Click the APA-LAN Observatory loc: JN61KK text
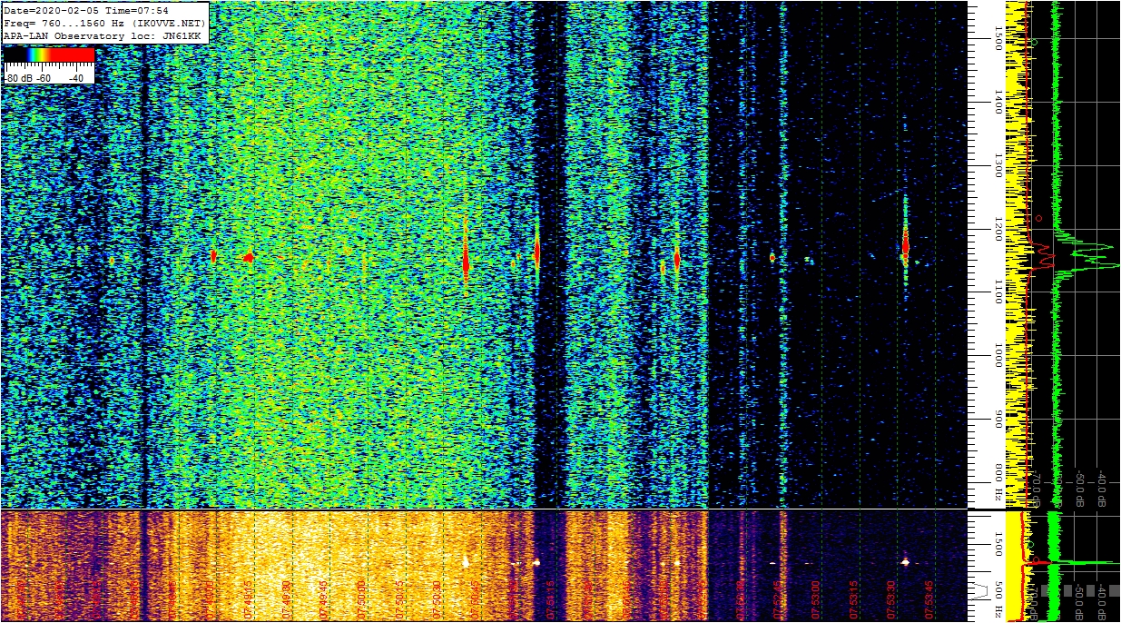The width and height of the screenshot is (1121, 623). click(103, 35)
